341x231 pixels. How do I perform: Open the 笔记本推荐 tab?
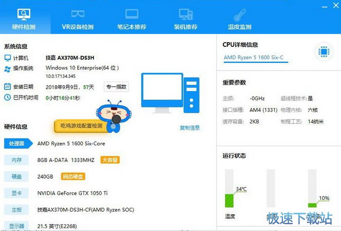pyautogui.click(x=132, y=19)
